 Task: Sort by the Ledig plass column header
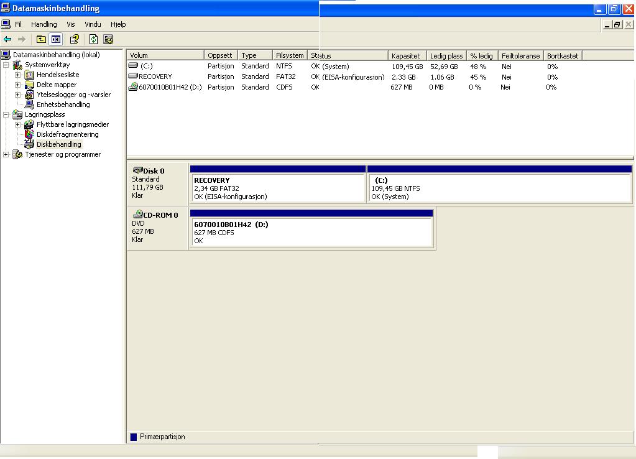click(446, 55)
